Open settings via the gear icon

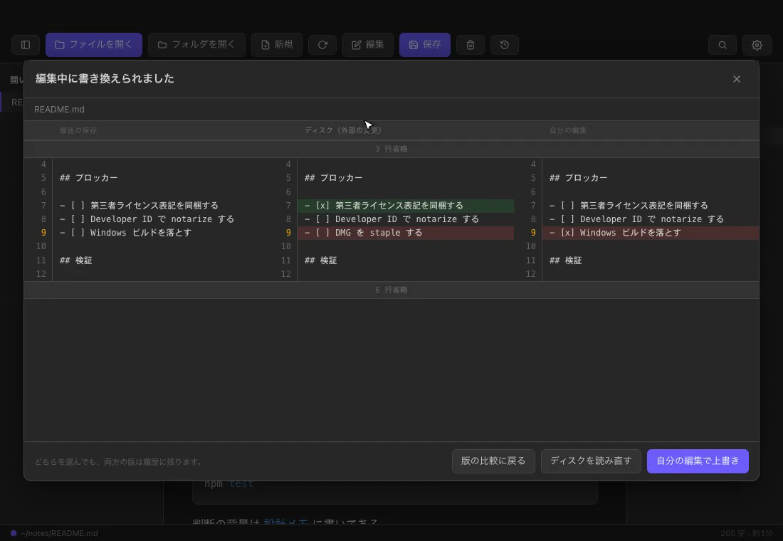[757, 45]
